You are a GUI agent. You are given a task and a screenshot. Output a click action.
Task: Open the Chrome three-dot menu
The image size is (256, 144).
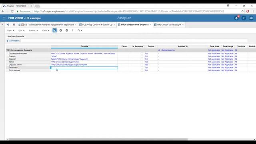tap(253, 11)
